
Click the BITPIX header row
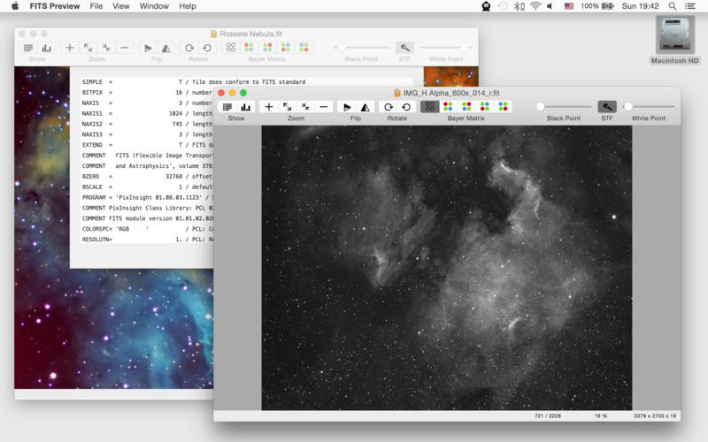tap(147, 93)
